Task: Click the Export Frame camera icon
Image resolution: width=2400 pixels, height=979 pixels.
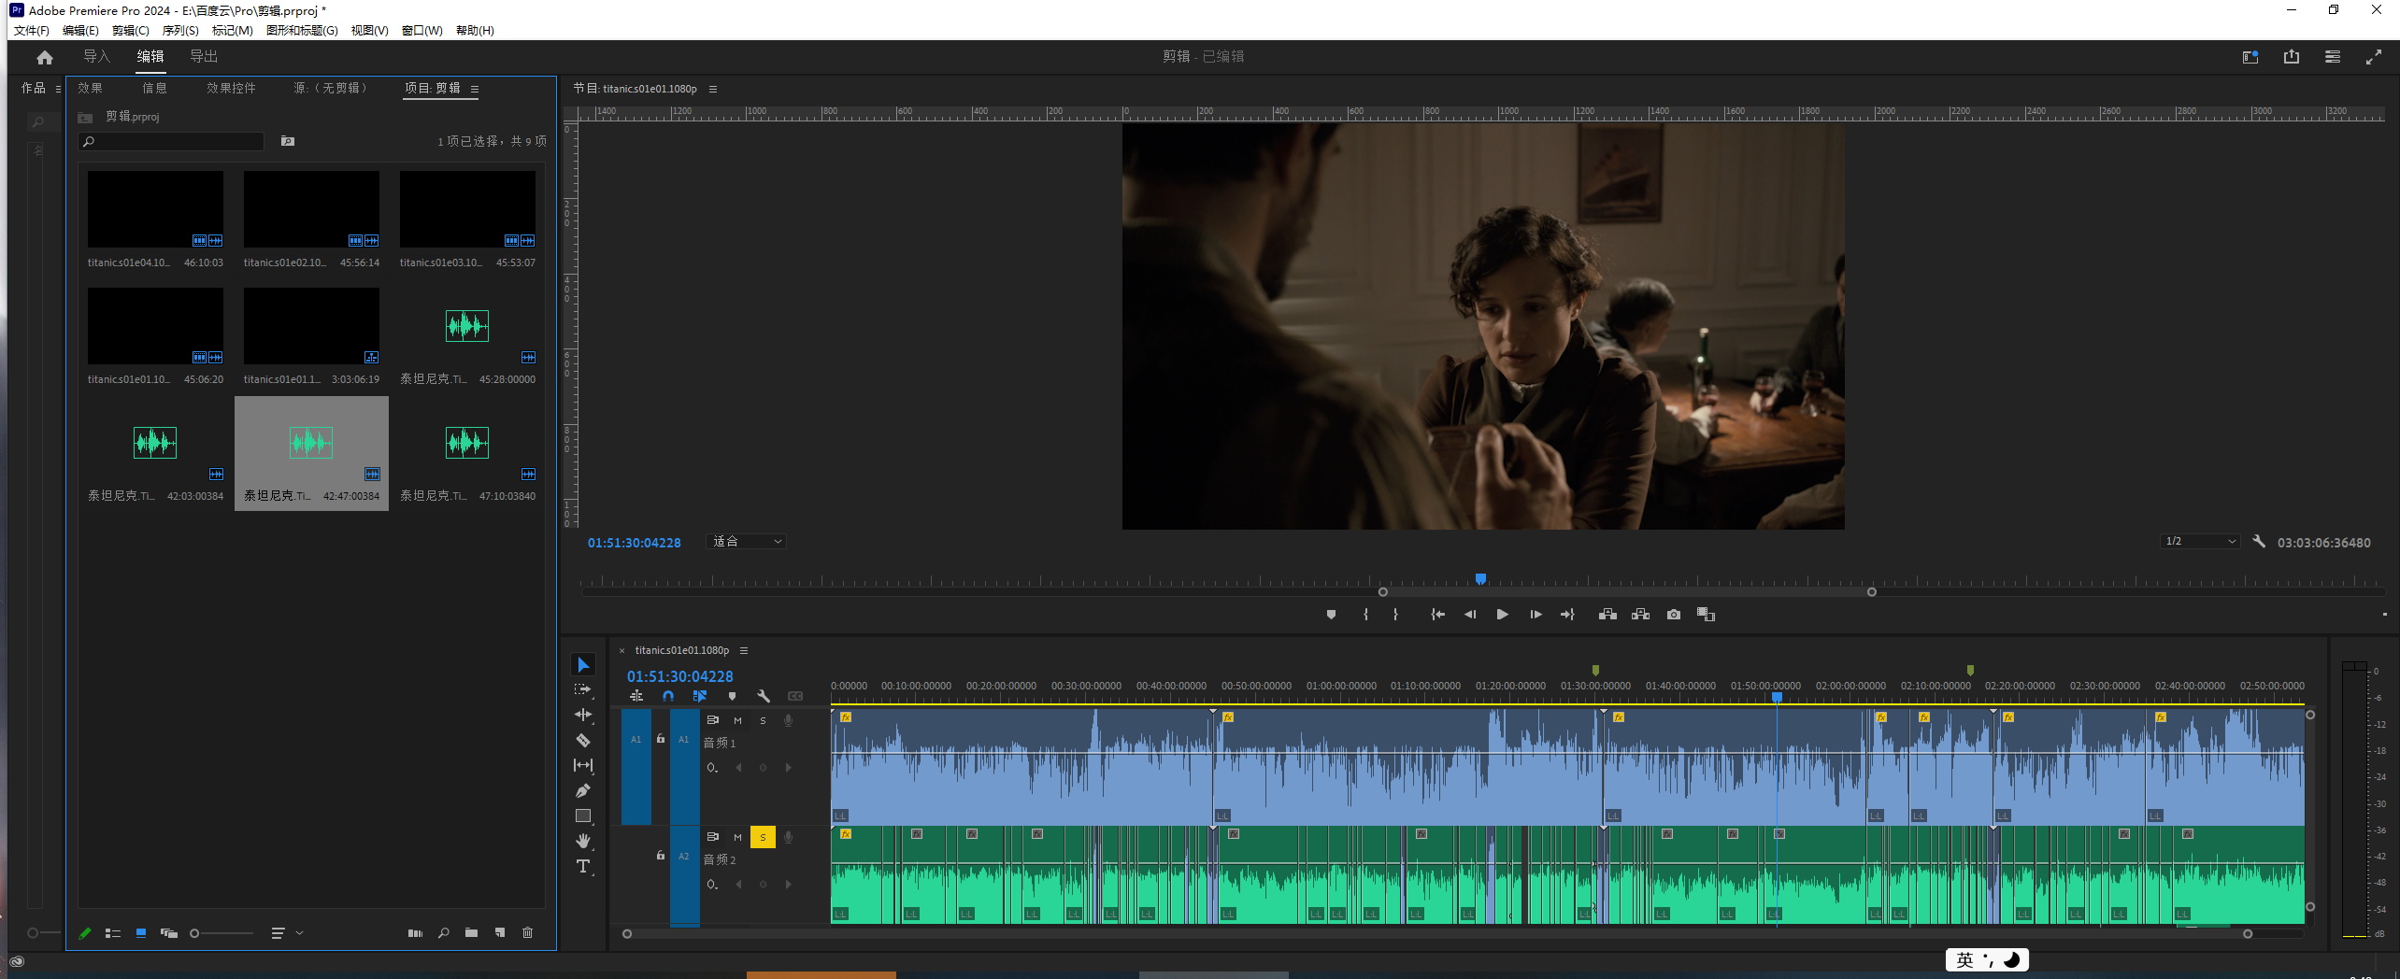Action: tap(1673, 615)
